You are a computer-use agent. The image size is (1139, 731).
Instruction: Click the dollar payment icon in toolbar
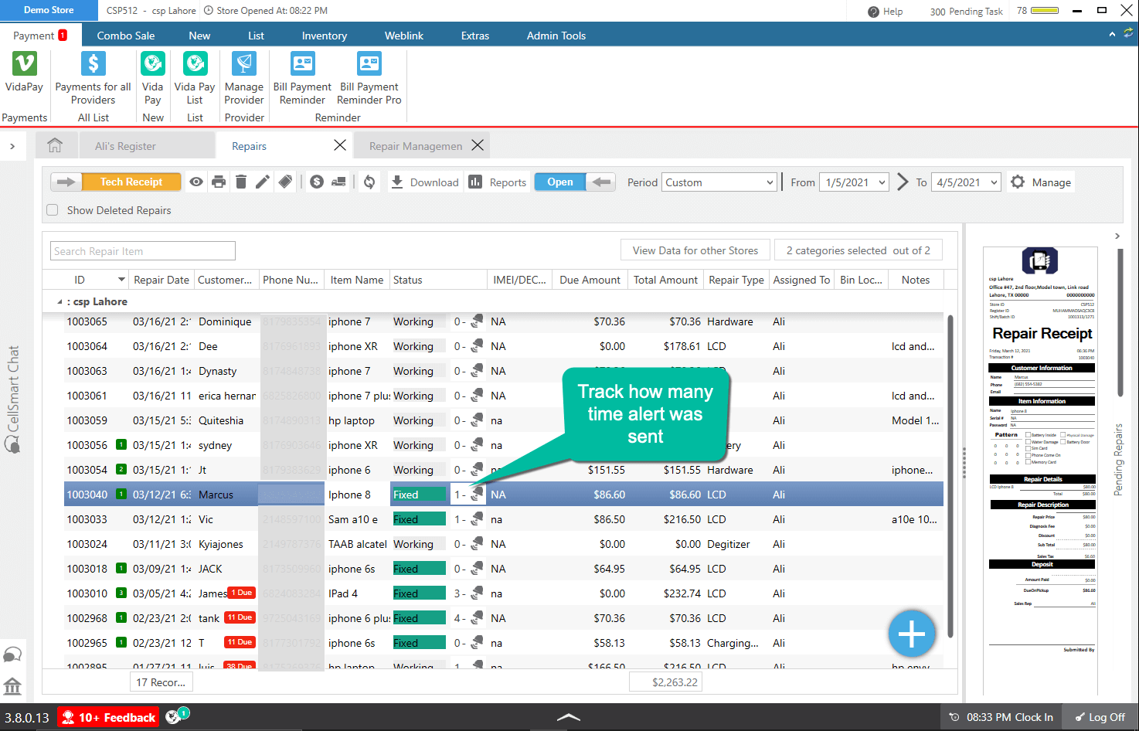coord(317,182)
